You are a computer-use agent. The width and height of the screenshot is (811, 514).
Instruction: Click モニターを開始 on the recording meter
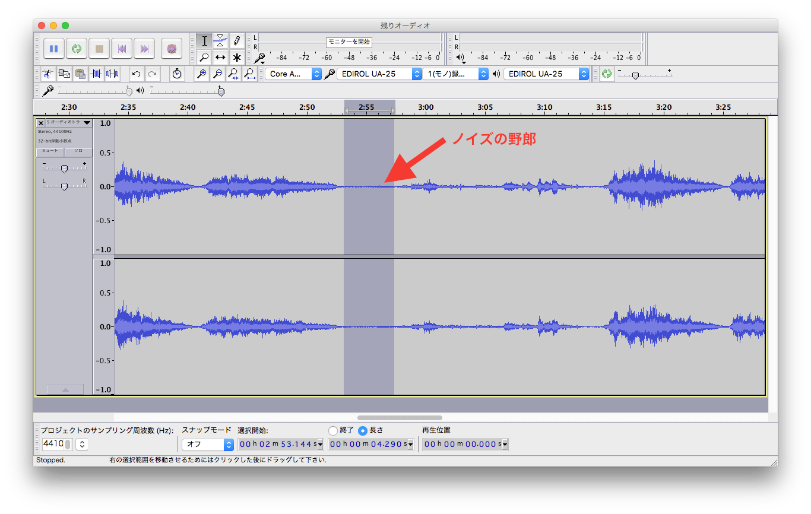pyautogui.click(x=349, y=42)
